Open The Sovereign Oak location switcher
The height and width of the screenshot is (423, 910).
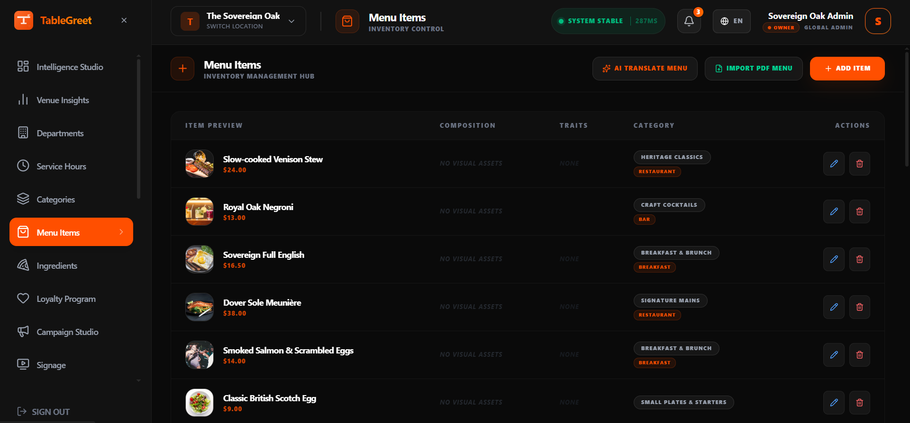pos(238,21)
